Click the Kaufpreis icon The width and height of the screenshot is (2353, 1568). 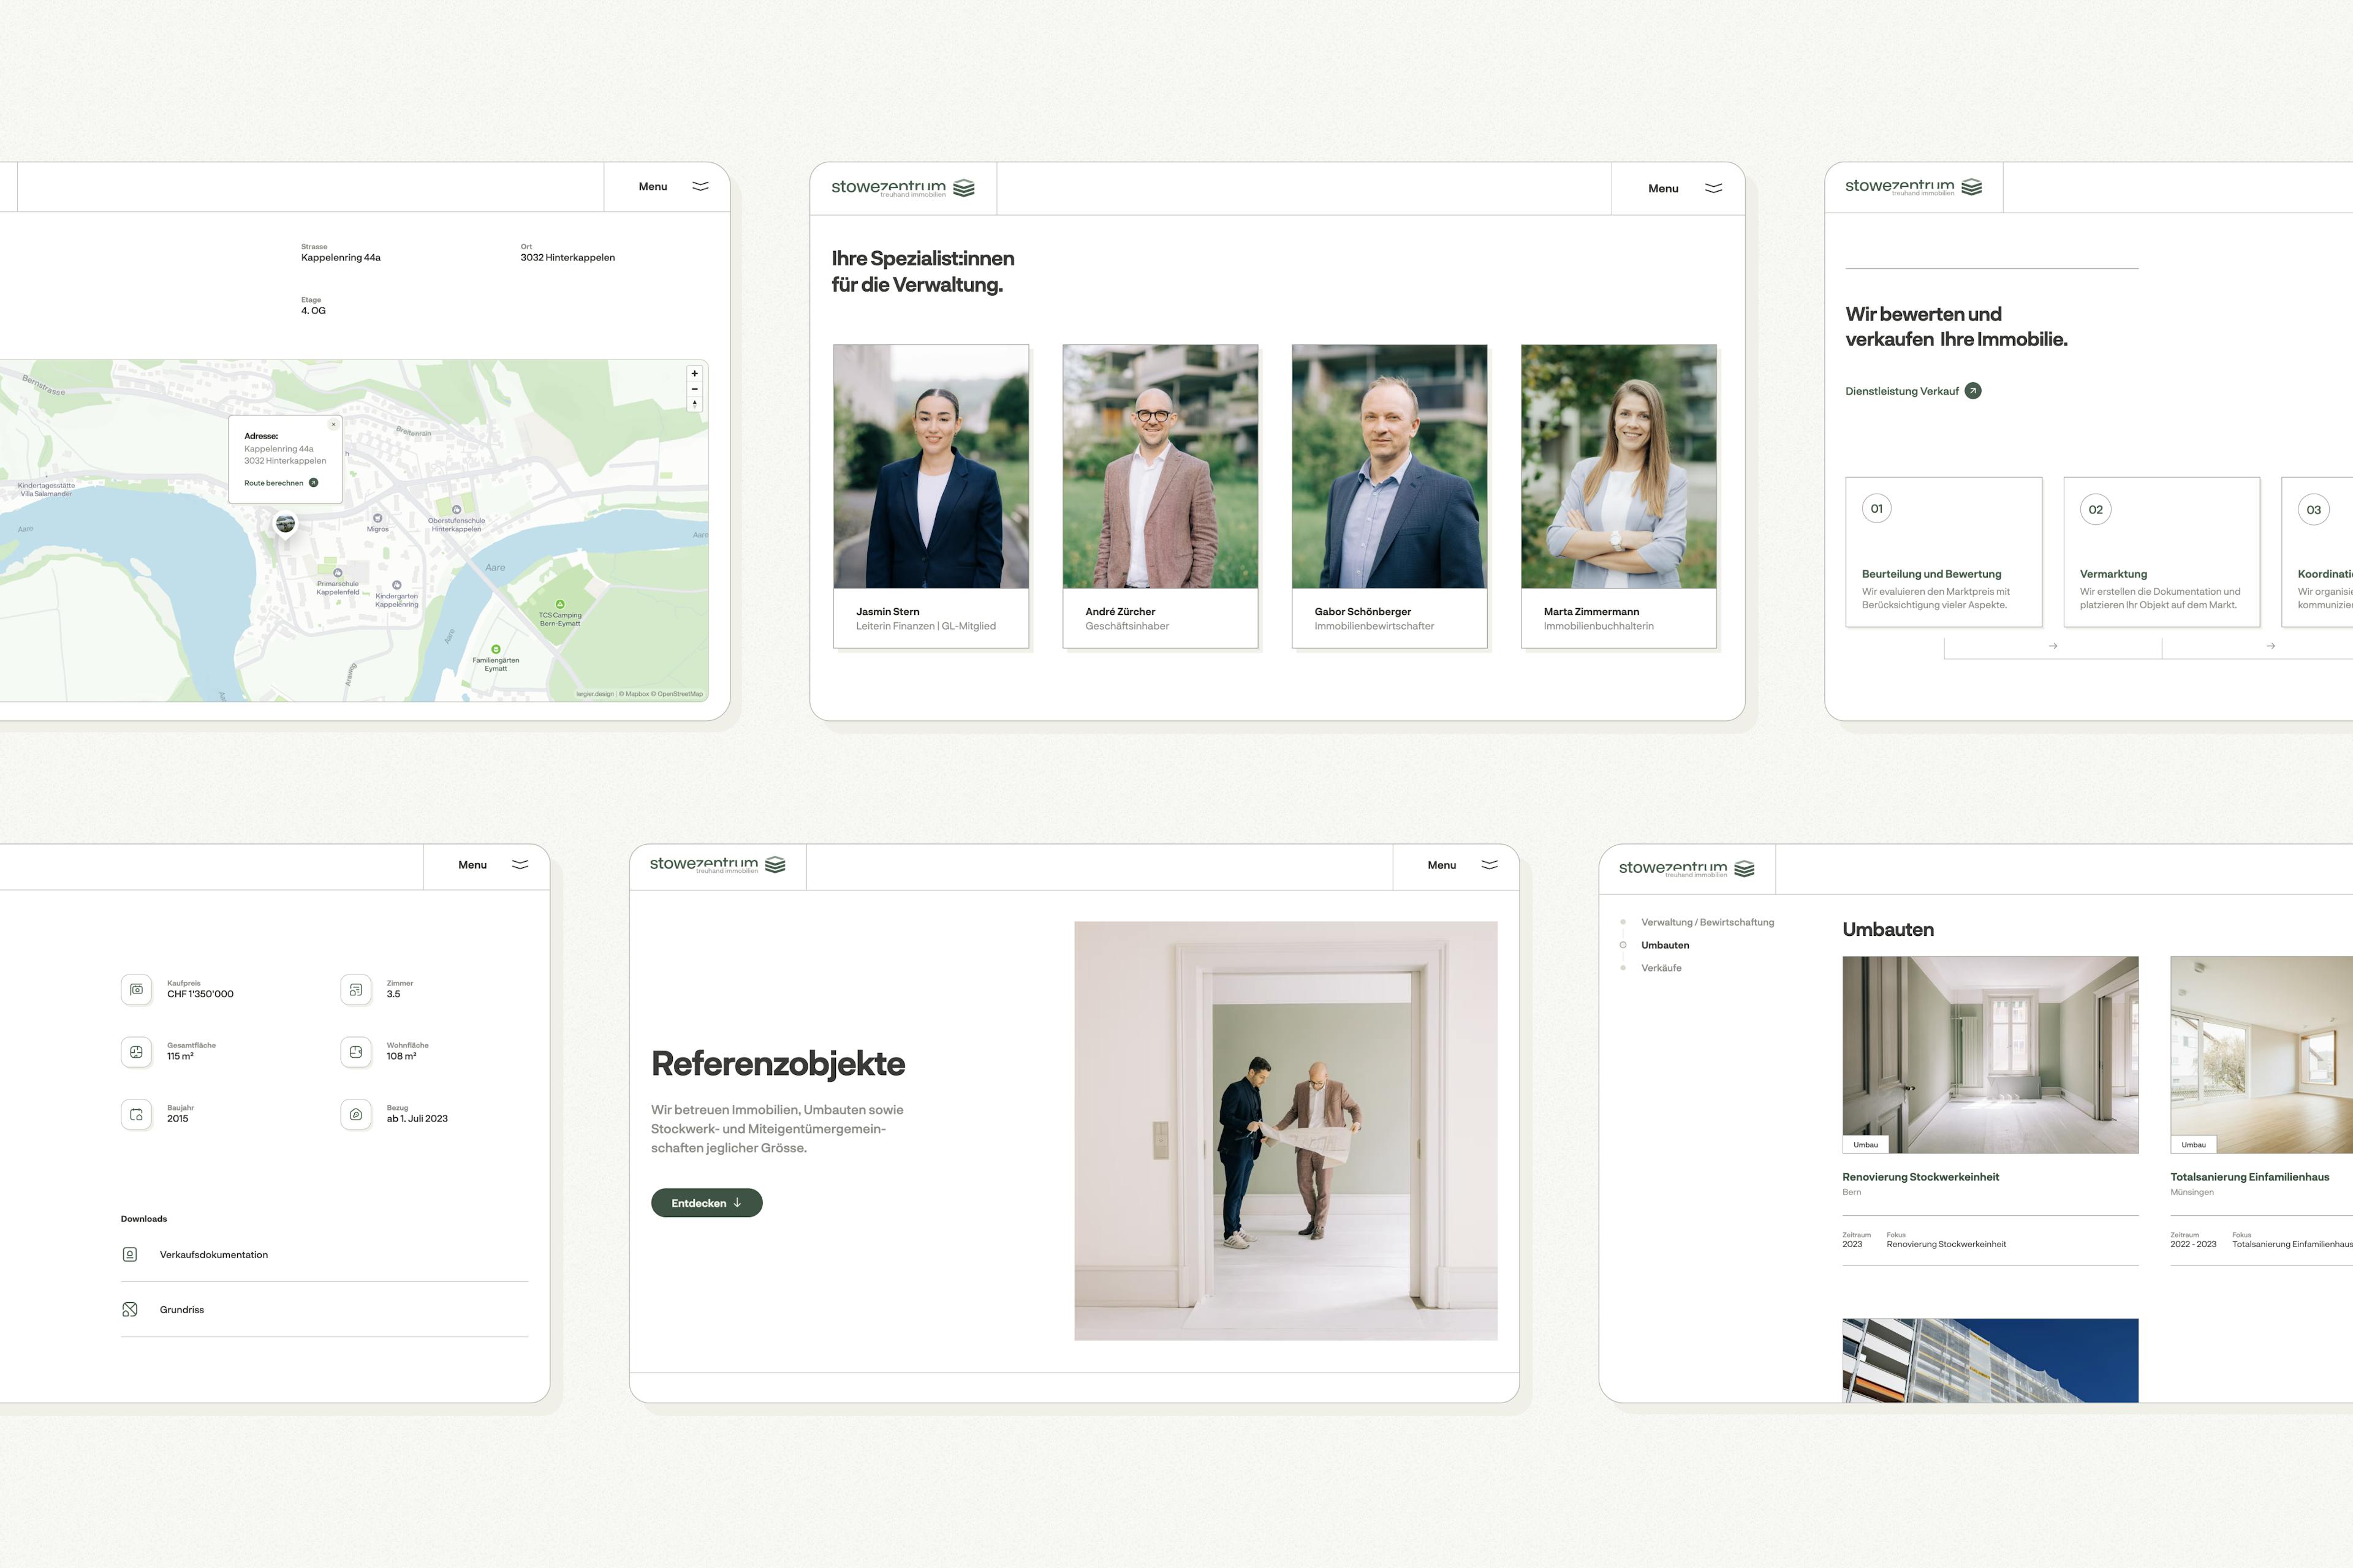[136, 989]
